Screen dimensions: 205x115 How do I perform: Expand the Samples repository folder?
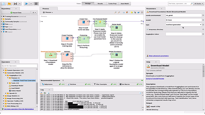(1, 19)
